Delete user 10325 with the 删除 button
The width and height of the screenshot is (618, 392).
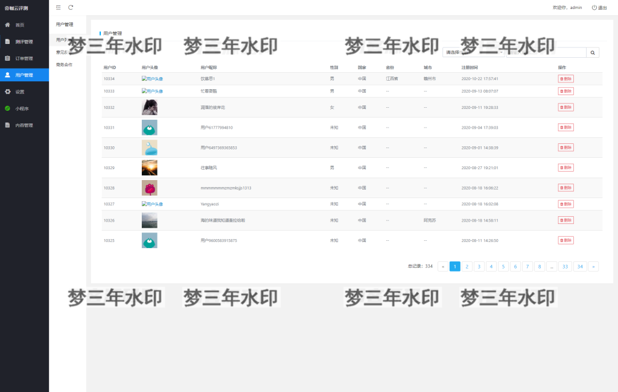click(x=565, y=240)
